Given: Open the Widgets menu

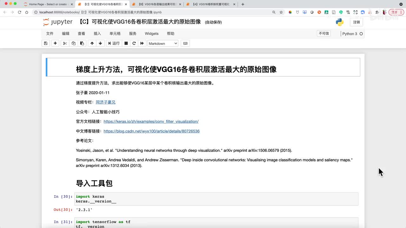Looking at the screenshot, I should pyautogui.click(x=152, y=34).
